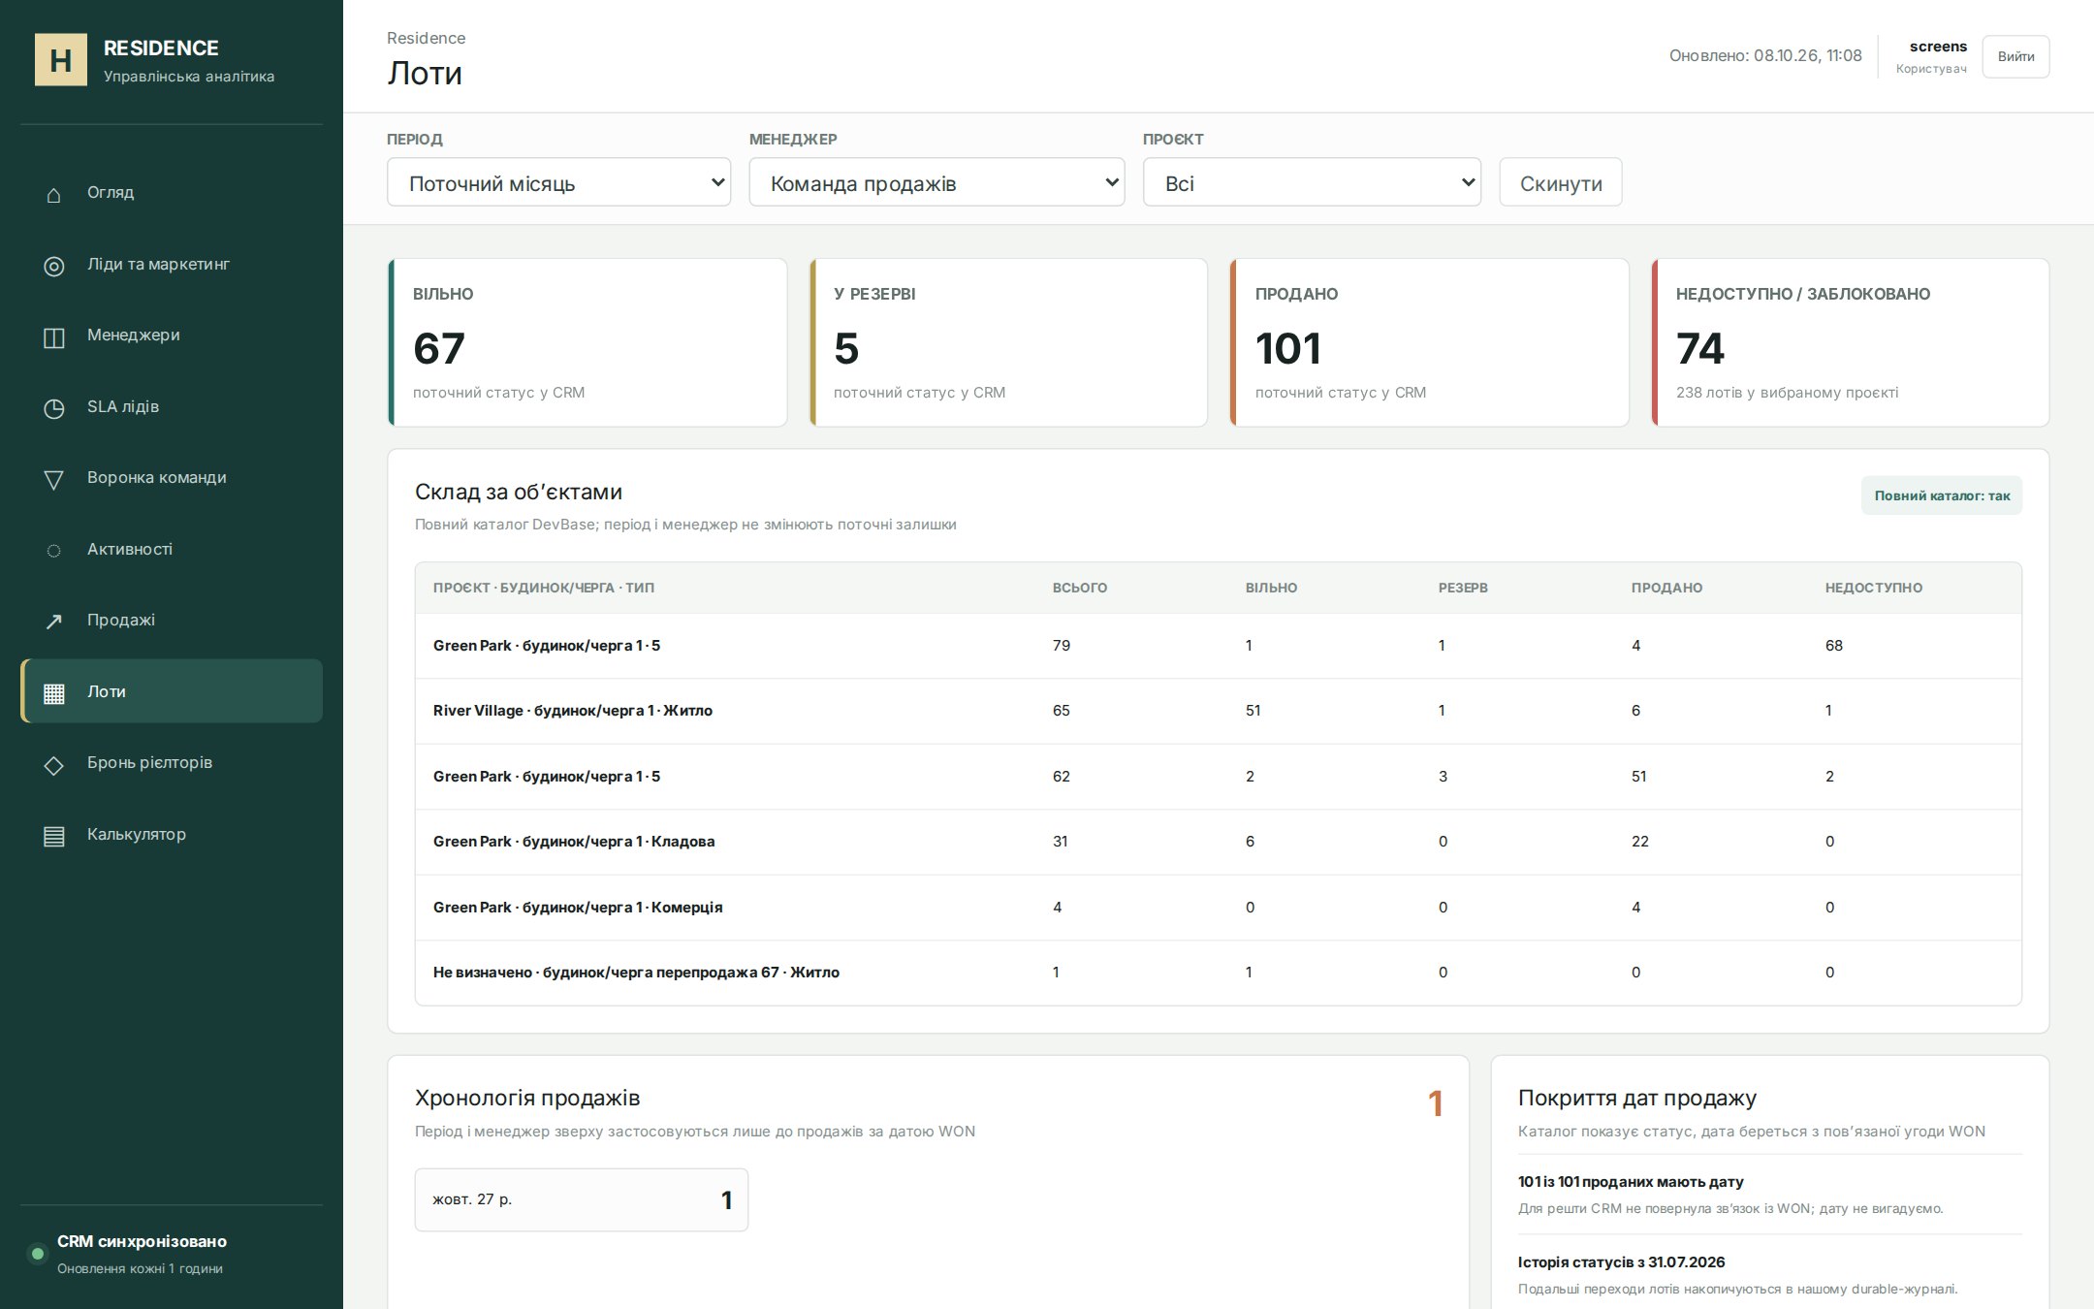Click the grid icon beside Лоти
Image resolution: width=2094 pixels, height=1309 pixels.
click(54, 693)
